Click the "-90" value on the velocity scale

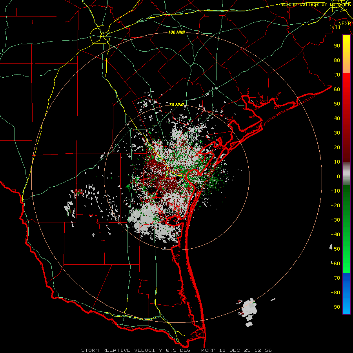pyautogui.click(x=335, y=307)
